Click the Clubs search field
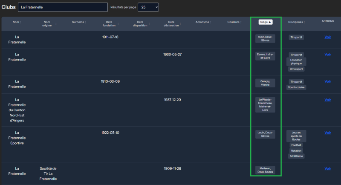The height and width of the screenshot is (185, 341). pos(63,7)
